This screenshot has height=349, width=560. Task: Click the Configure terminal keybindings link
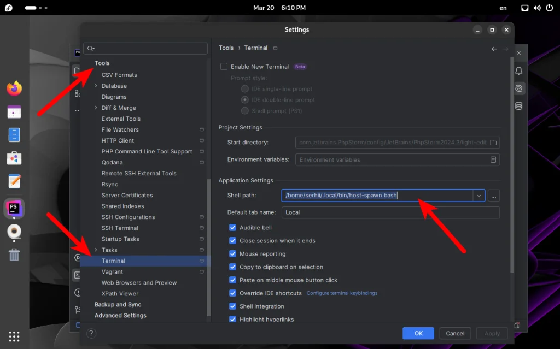pyautogui.click(x=342, y=293)
